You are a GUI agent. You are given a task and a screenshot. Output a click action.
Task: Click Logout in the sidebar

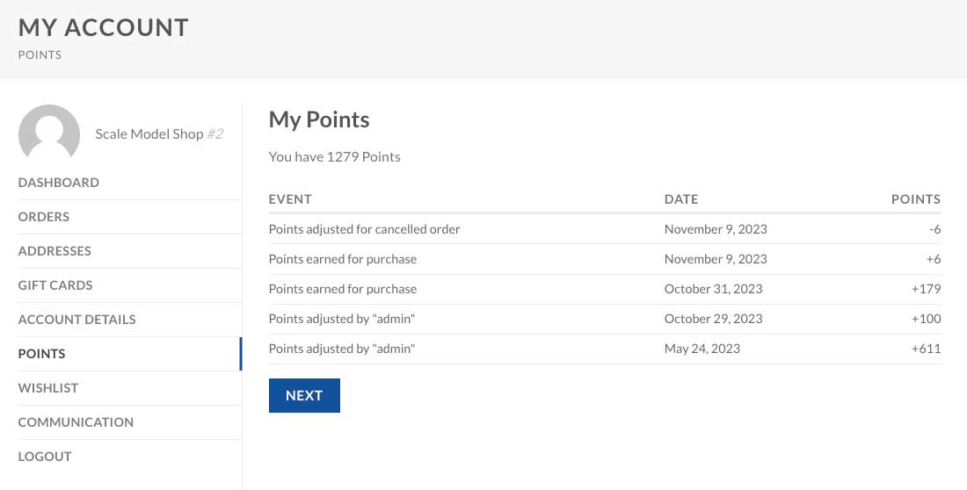45,457
